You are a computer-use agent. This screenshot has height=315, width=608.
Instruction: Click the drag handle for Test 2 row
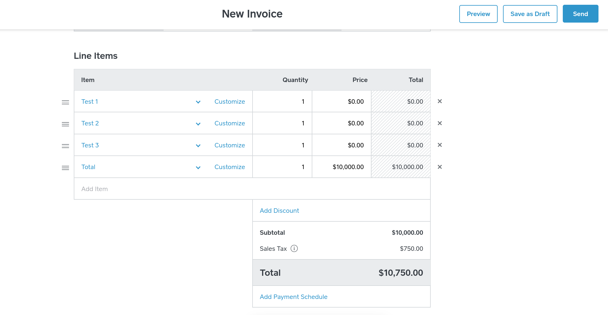coord(65,124)
